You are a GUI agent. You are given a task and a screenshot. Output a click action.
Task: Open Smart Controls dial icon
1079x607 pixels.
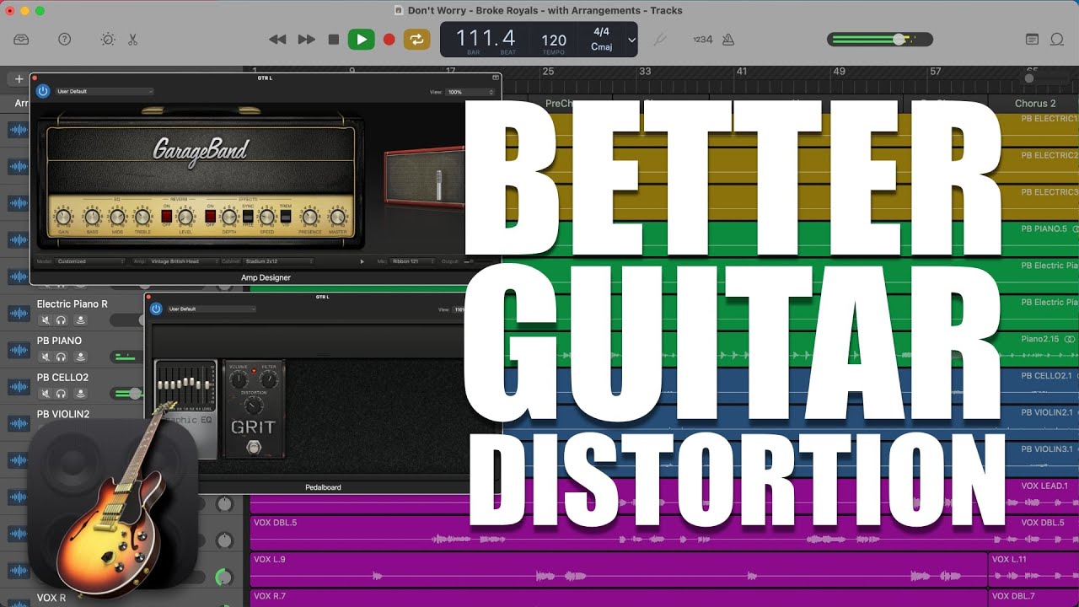(108, 39)
